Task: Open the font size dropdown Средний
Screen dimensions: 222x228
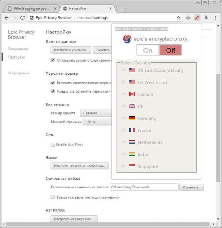Action: click(x=96, y=113)
